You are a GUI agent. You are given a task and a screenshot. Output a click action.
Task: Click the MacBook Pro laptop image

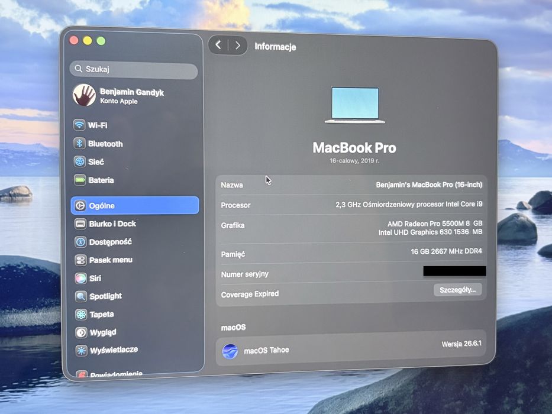tap(355, 105)
